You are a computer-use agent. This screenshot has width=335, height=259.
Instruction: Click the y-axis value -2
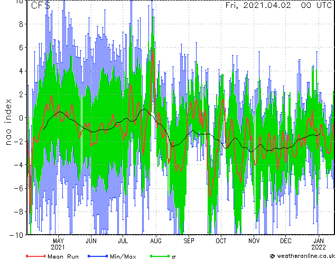tap(18, 141)
